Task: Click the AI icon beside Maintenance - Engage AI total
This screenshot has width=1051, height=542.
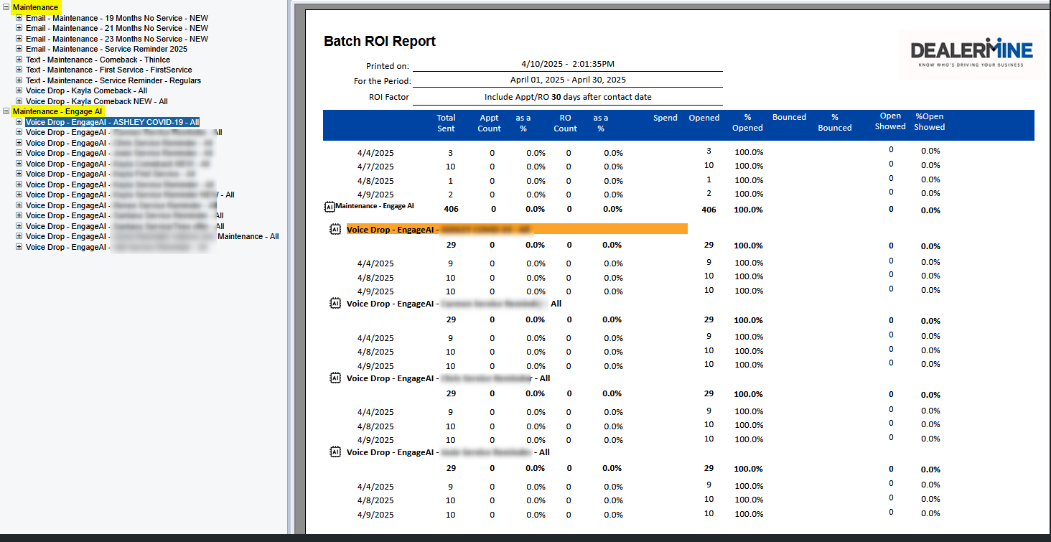Action: (x=330, y=206)
